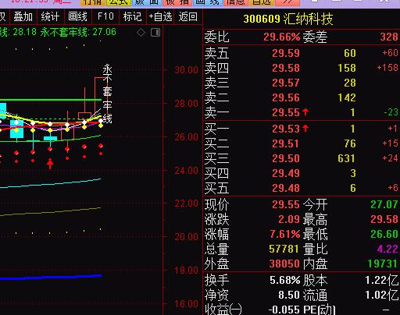The width and height of the screenshot is (400, 315).
Task: Open the 自选 tab in top bar
Action: click(262, 2)
